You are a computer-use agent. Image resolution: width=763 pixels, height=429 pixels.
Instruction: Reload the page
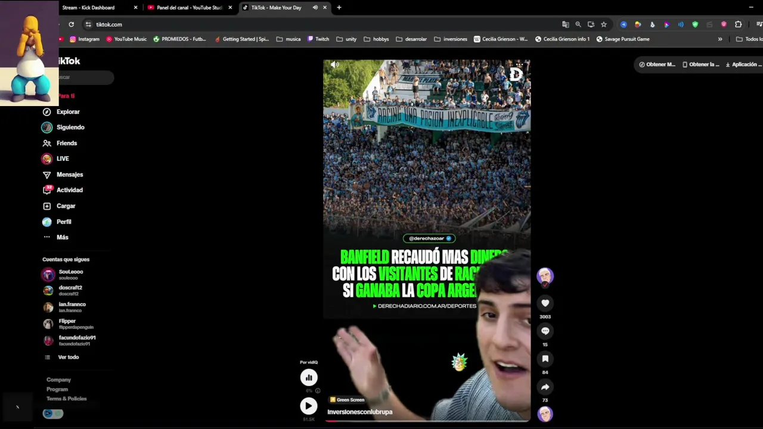tap(71, 24)
